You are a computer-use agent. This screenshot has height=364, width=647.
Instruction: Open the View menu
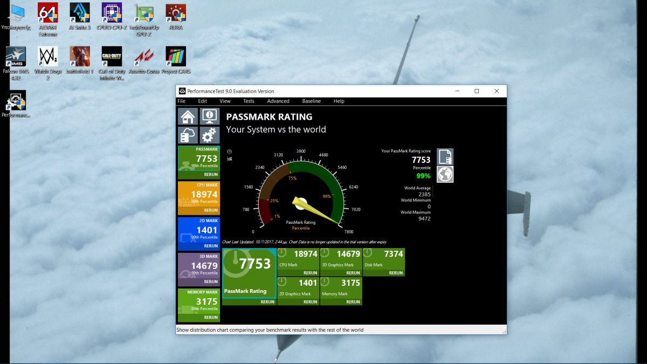(x=225, y=101)
